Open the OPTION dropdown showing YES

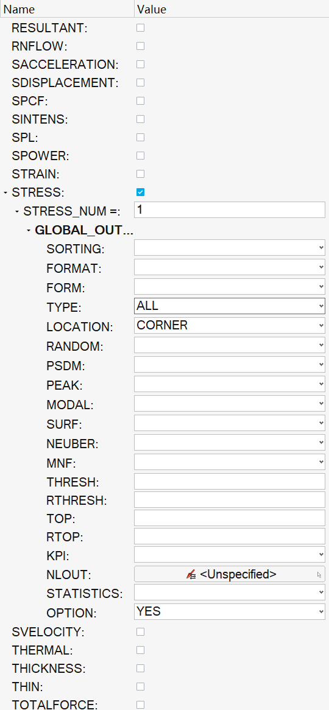point(229,612)
